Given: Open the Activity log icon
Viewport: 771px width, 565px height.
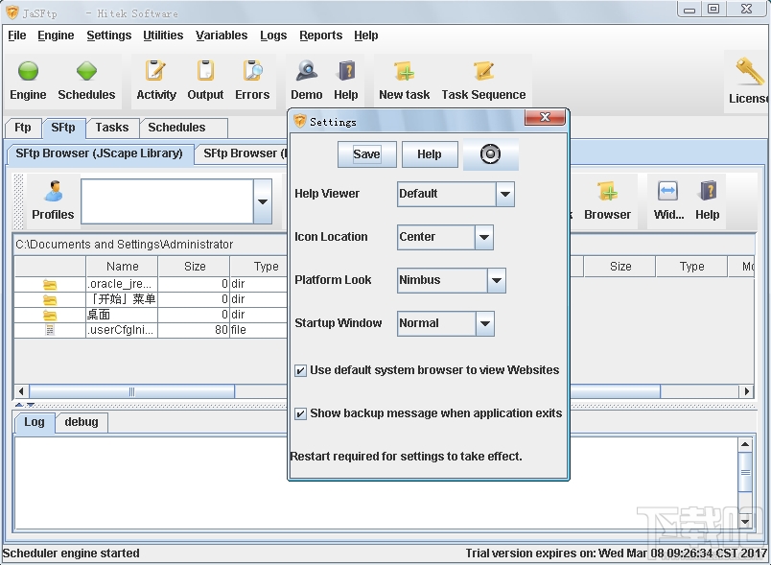Looking at the screenshot, I should pyautogui.click(x=155, y=72).
